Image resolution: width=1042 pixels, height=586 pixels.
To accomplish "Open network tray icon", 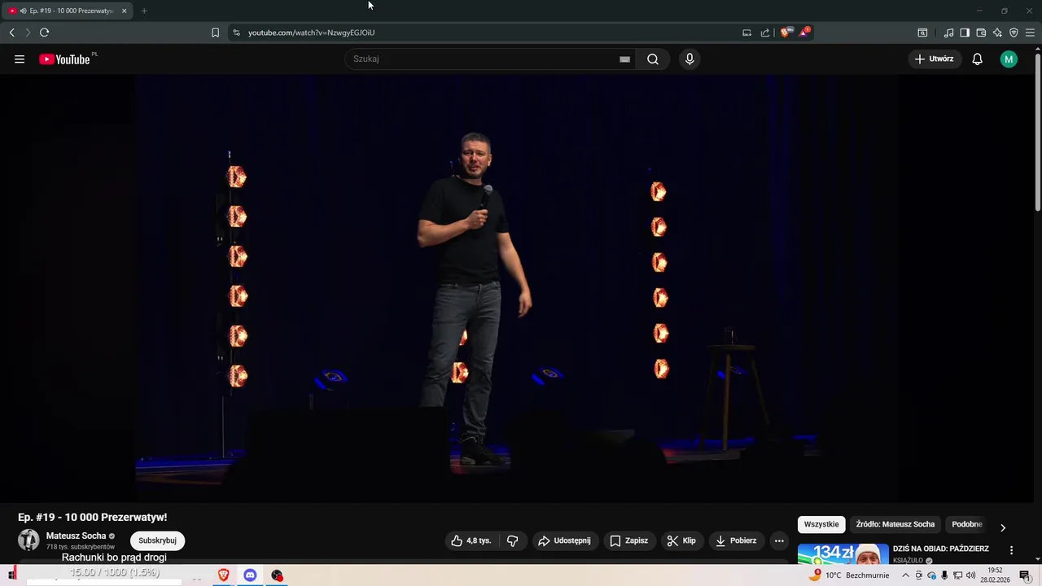I will click(x=957, y=575).
